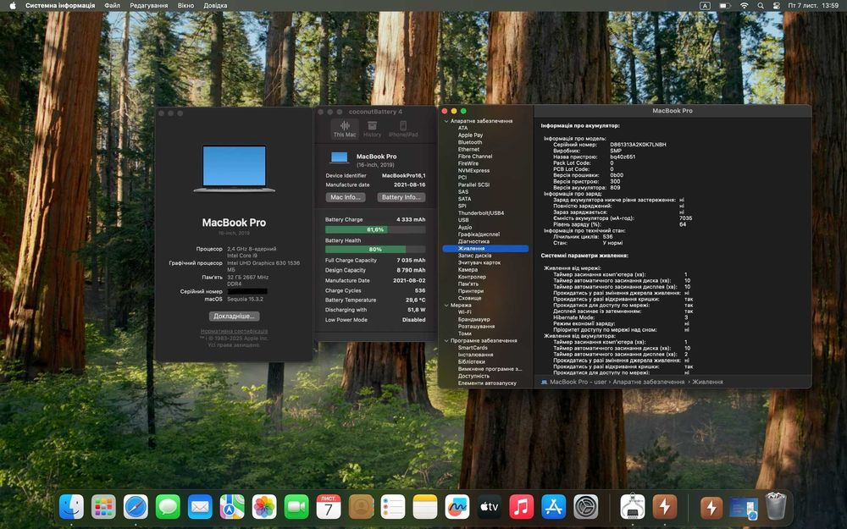Image resolution: width=847 pixels, height=529 pixels.
Task: Select Пам'ять in the sidebar
Action: coord(468,284)
